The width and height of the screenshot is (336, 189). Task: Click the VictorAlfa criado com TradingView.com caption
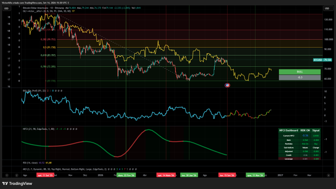[x=35, y=3]
